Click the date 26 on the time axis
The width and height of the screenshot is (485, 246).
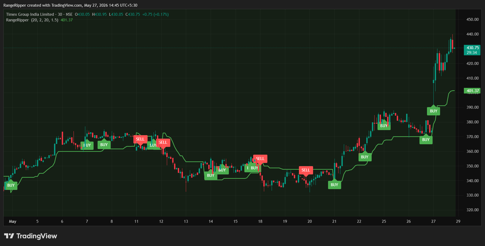pyautogui.click(x=409, y=222)
